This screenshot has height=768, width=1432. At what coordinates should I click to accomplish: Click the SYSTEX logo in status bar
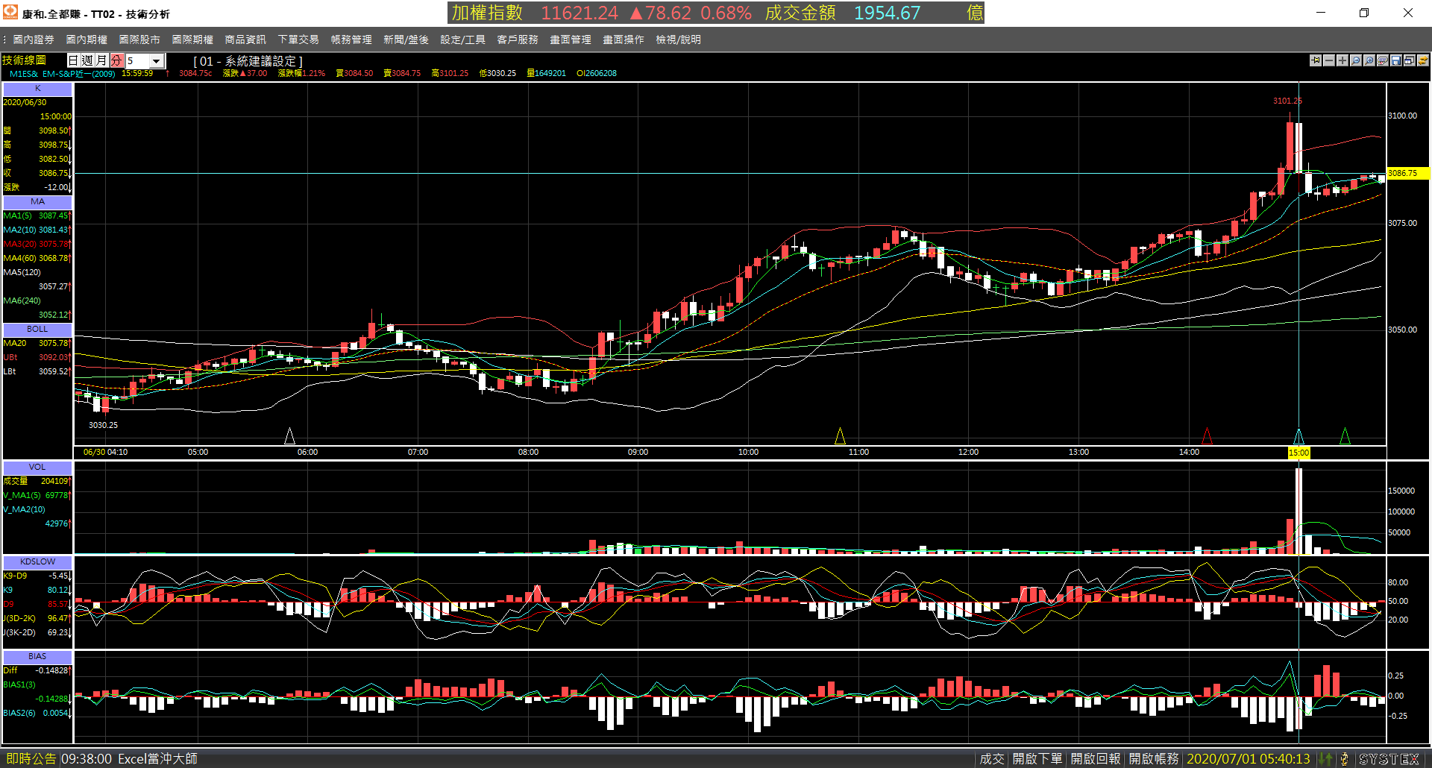coord(1389,759)
